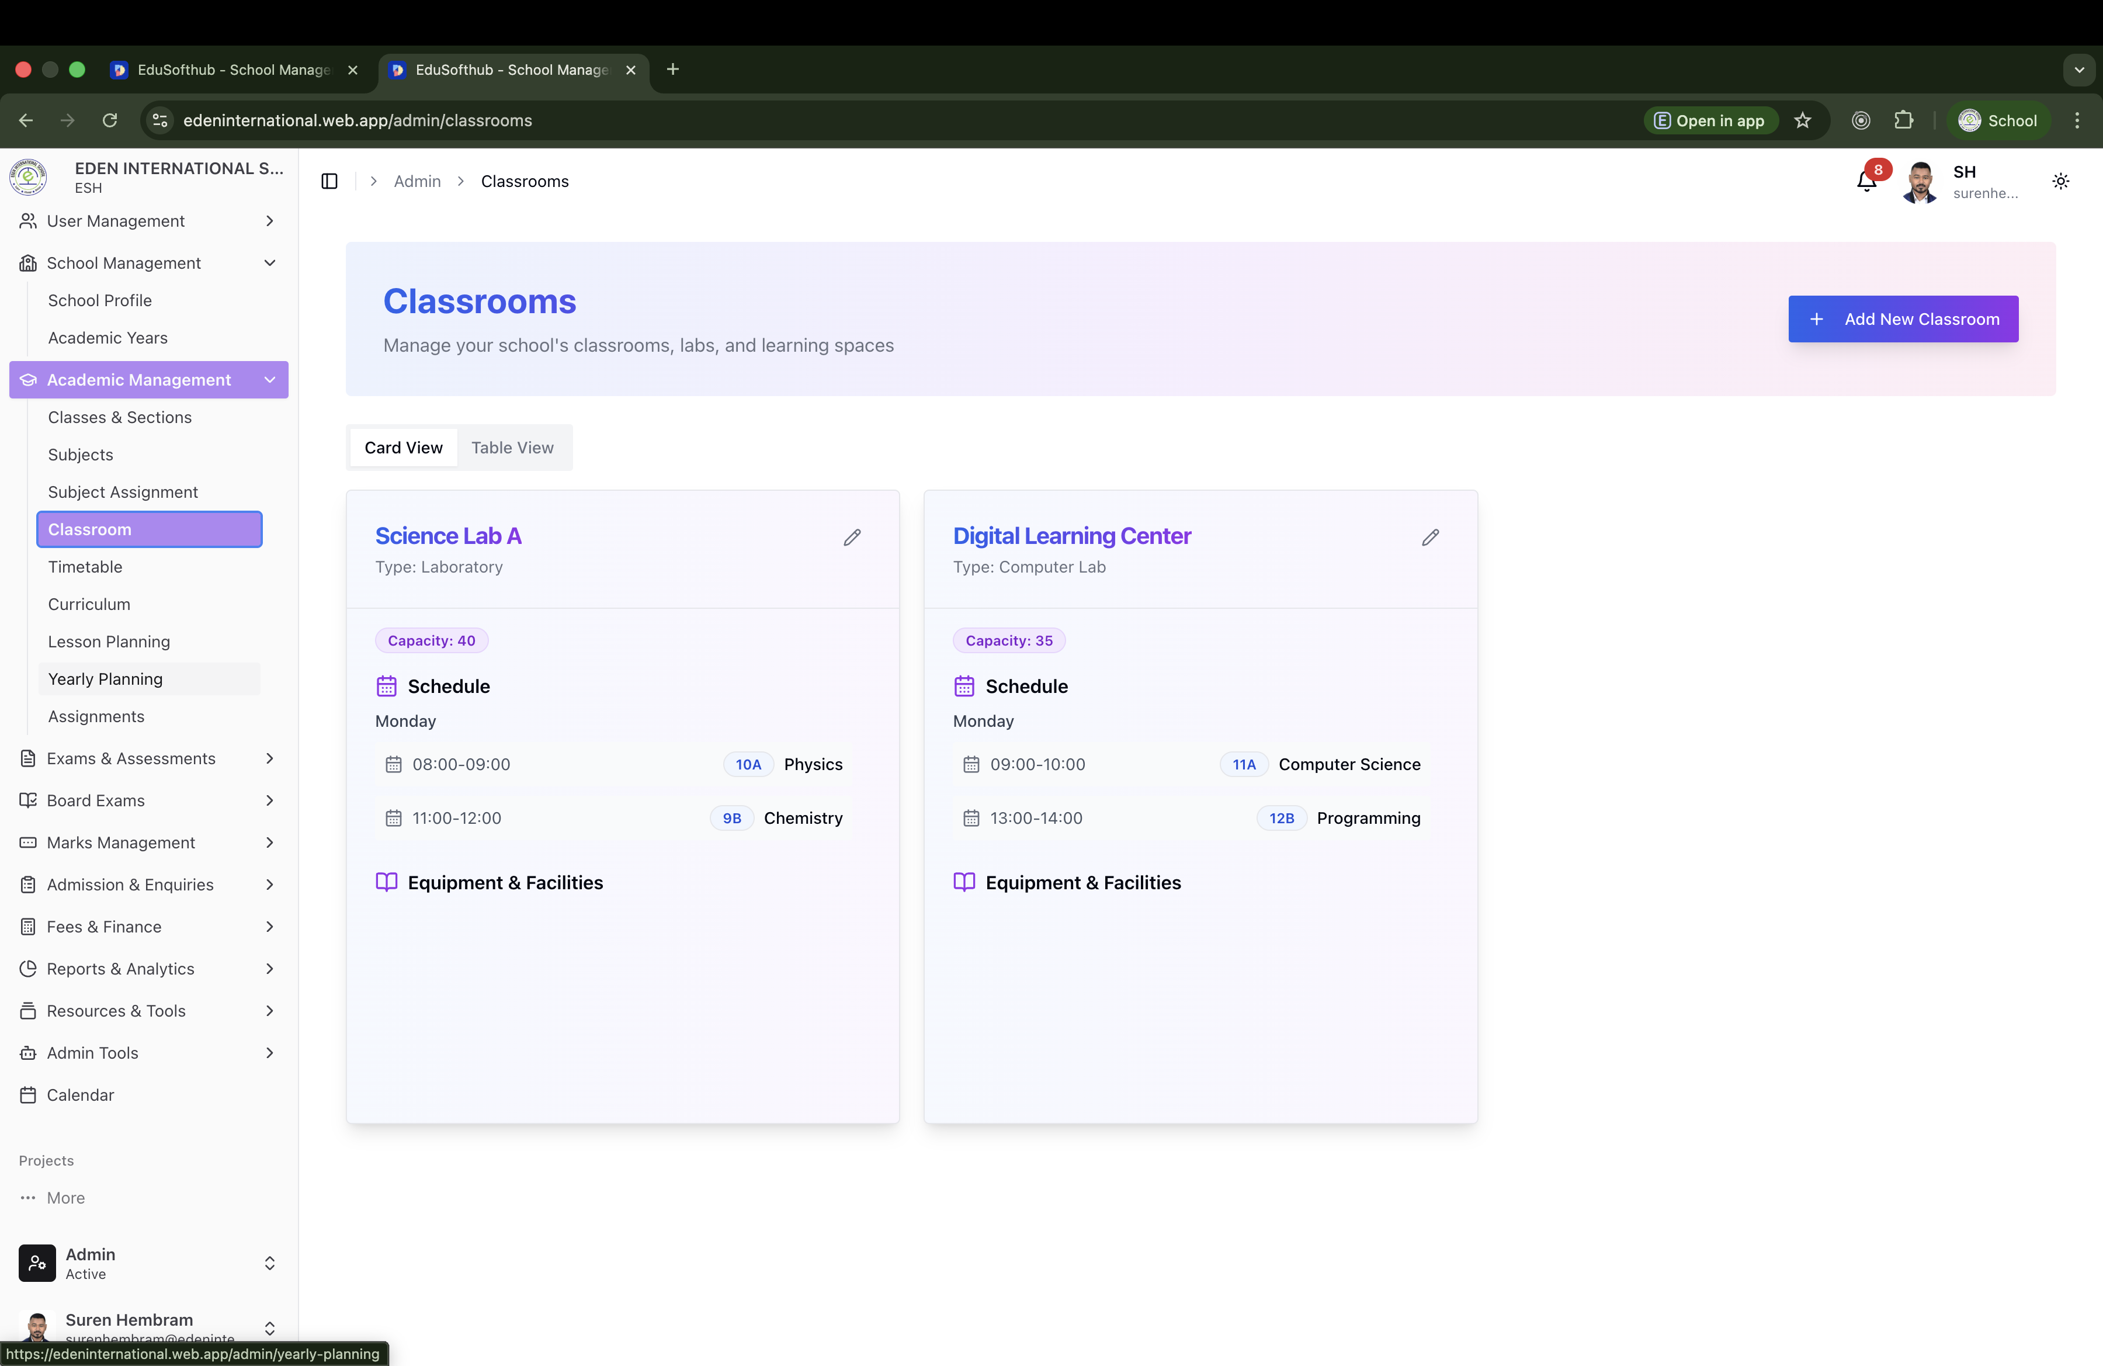
Task: Reload the page with refresh icon
Action: click(x=110, y=121)
